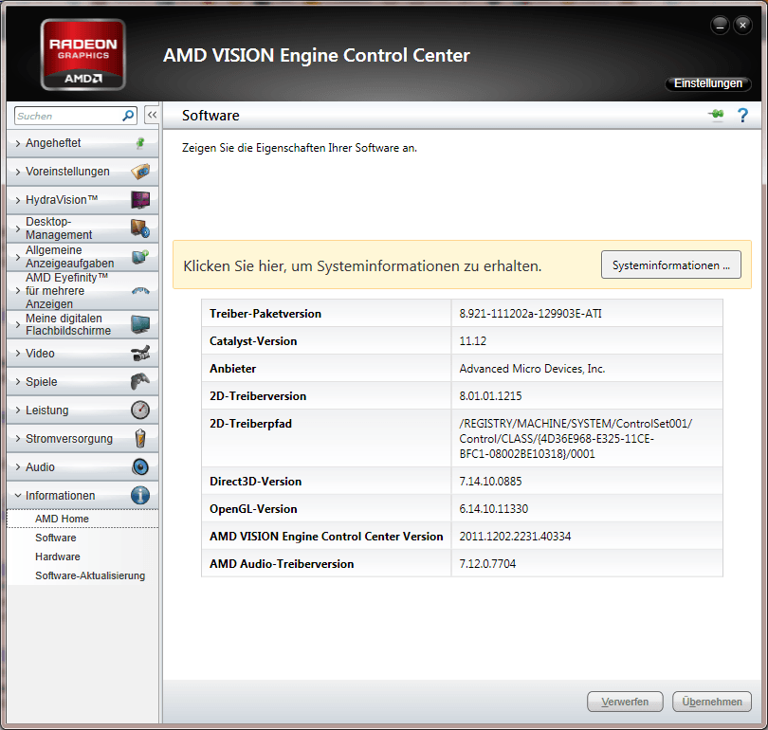768x730 pixels.
Task: Click the AMD Audio-Treiberversion value 7.12.0.7704
Action: tap(487, 563)
